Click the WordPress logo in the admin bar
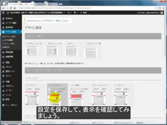Image resolution: width=167 pixels, height=125 pixels. [3, 12]
